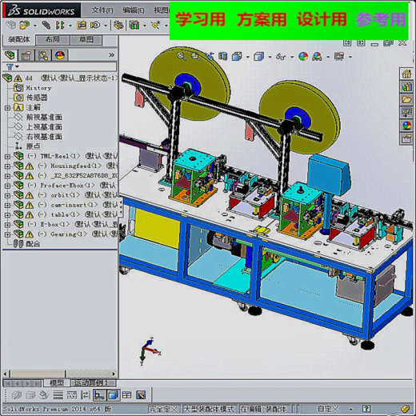Click the colored square icon ending the bottom toolbar

[x=141, y=395]
